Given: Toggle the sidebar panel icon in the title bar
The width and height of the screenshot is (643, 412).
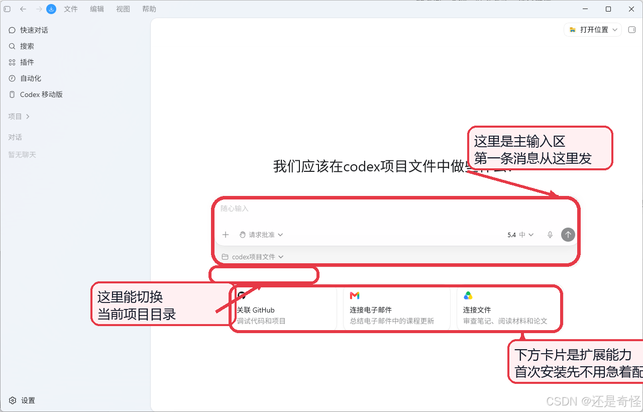Looking at the screenshot, I should click(7, 9).
